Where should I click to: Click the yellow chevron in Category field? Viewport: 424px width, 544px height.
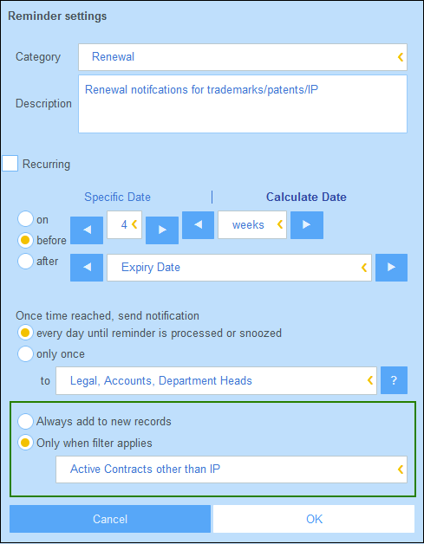[x=401, y=57]
